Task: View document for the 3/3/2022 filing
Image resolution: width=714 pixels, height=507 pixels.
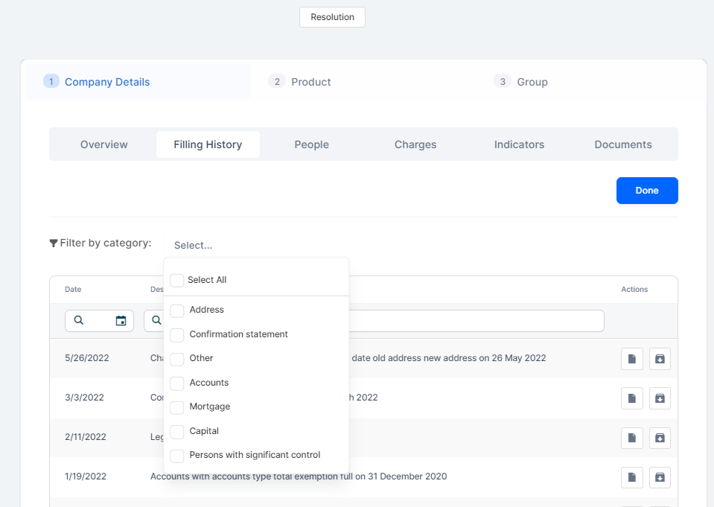Action: tap(631, 398)
